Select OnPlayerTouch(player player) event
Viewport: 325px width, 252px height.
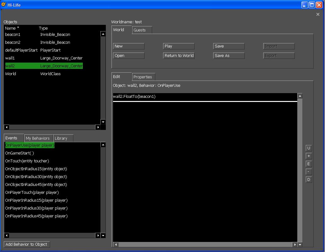pos(32,192)
